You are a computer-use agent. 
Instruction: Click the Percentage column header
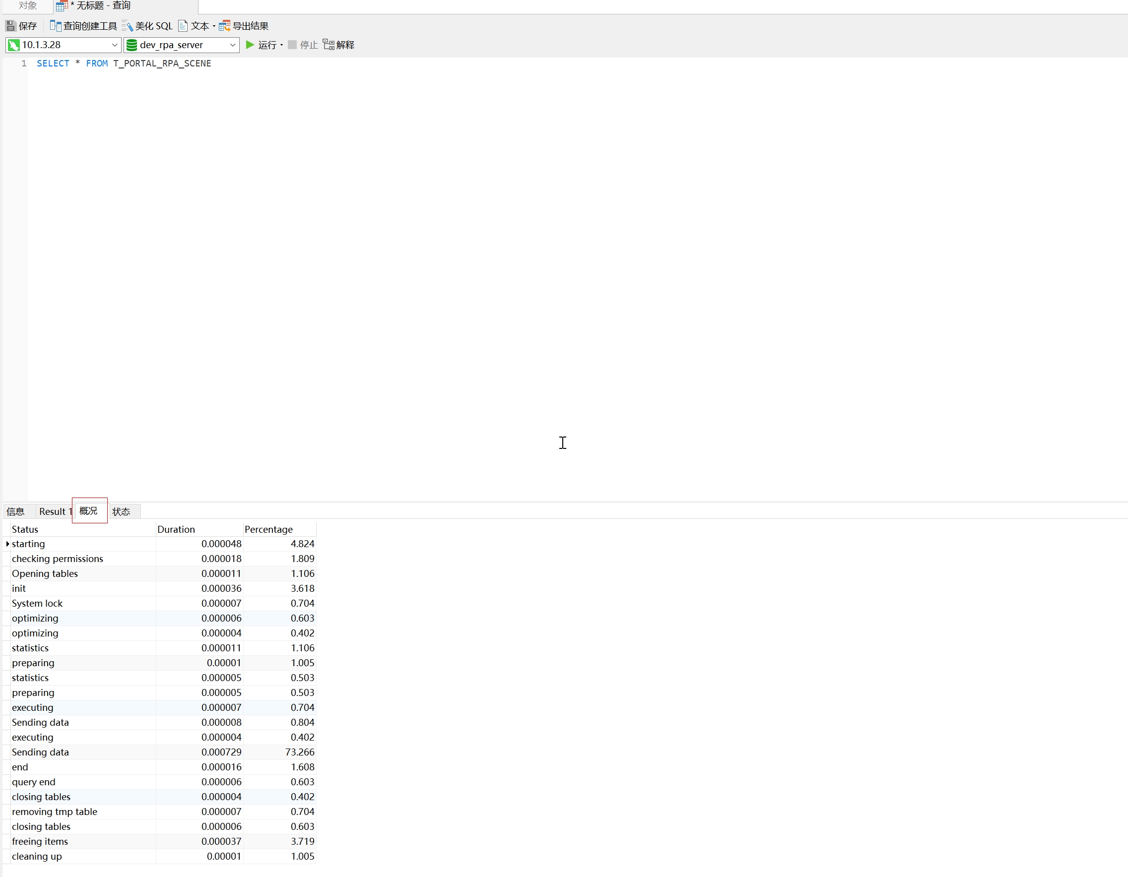click(279, 529)
